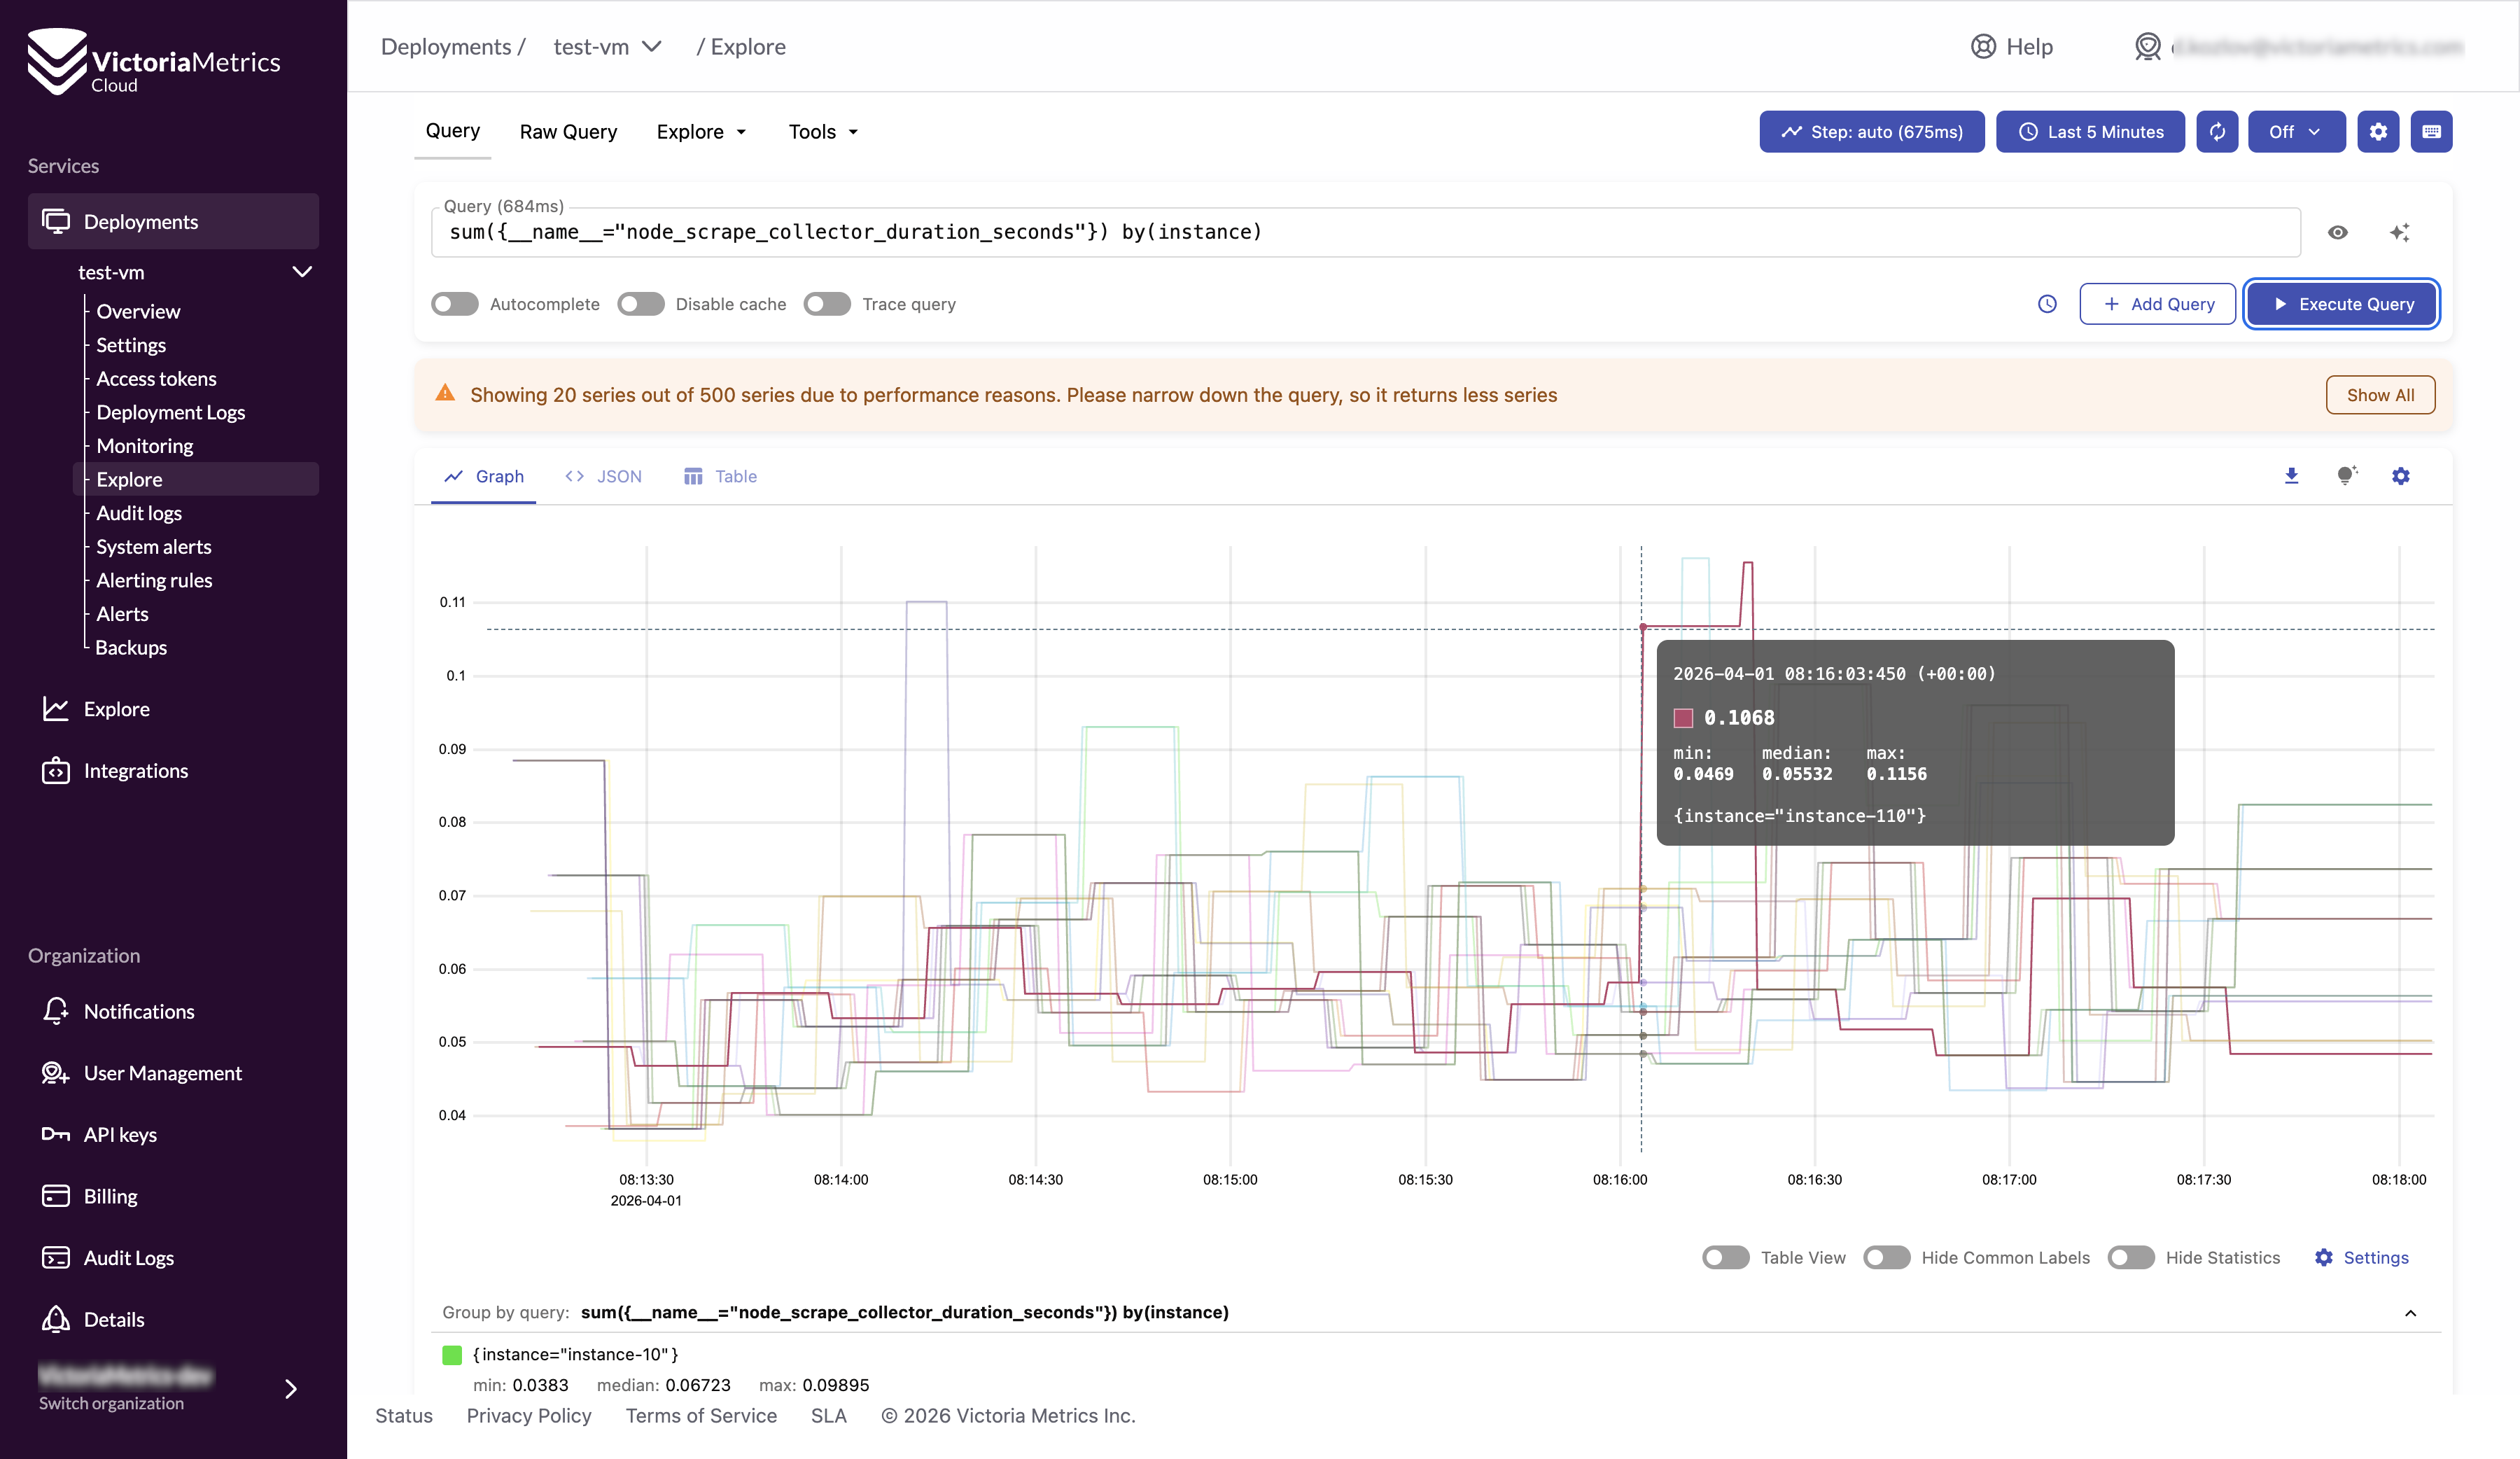The width and height of the screenshot is (2520, 1459).
Task: Click the query history clock icon
Action: (x=2046, y=304)
